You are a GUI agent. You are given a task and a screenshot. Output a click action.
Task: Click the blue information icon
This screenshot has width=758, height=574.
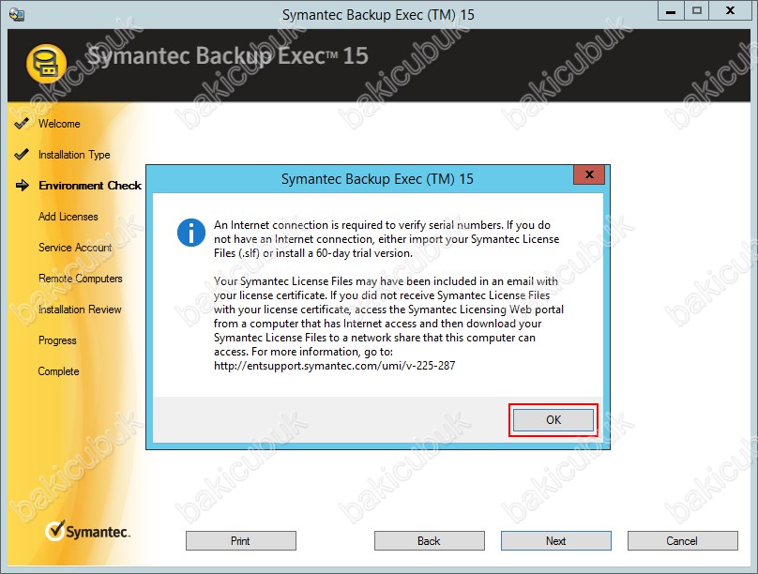[x=191, y=233]
